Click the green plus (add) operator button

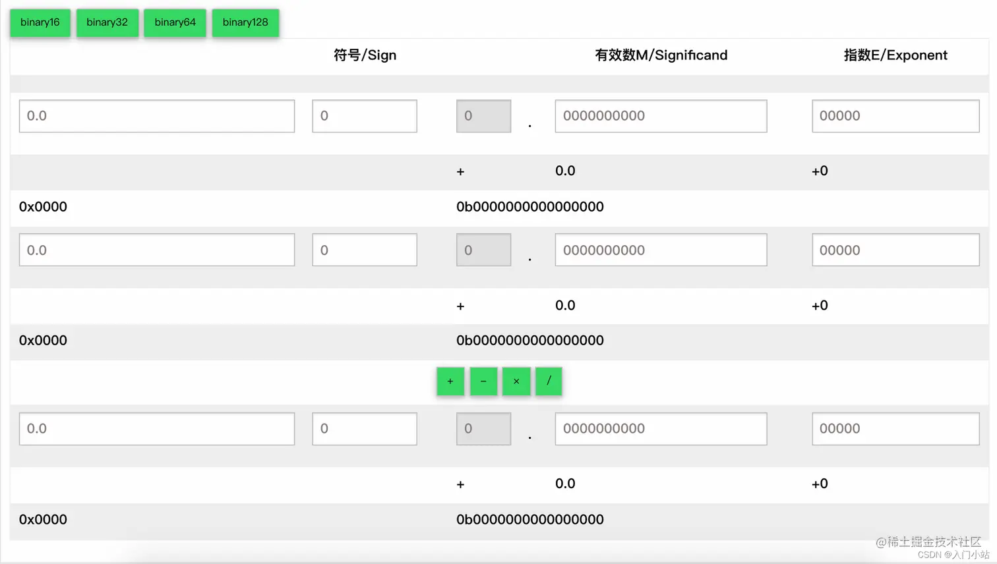[x=450, y=381]
